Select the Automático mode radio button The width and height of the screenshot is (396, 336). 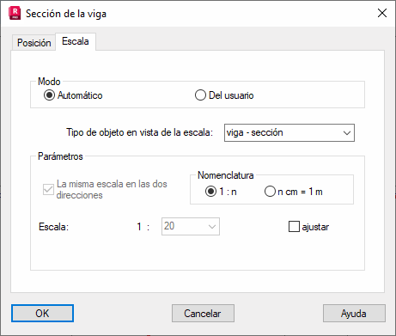point(49,95)
